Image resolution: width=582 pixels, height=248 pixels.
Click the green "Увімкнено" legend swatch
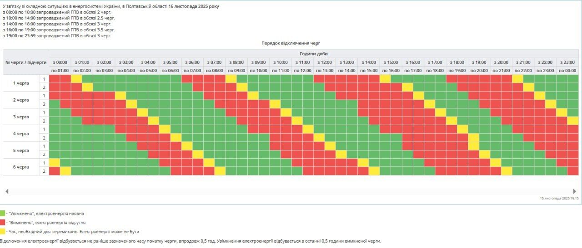pyautogui.click(x=2, y=214)
